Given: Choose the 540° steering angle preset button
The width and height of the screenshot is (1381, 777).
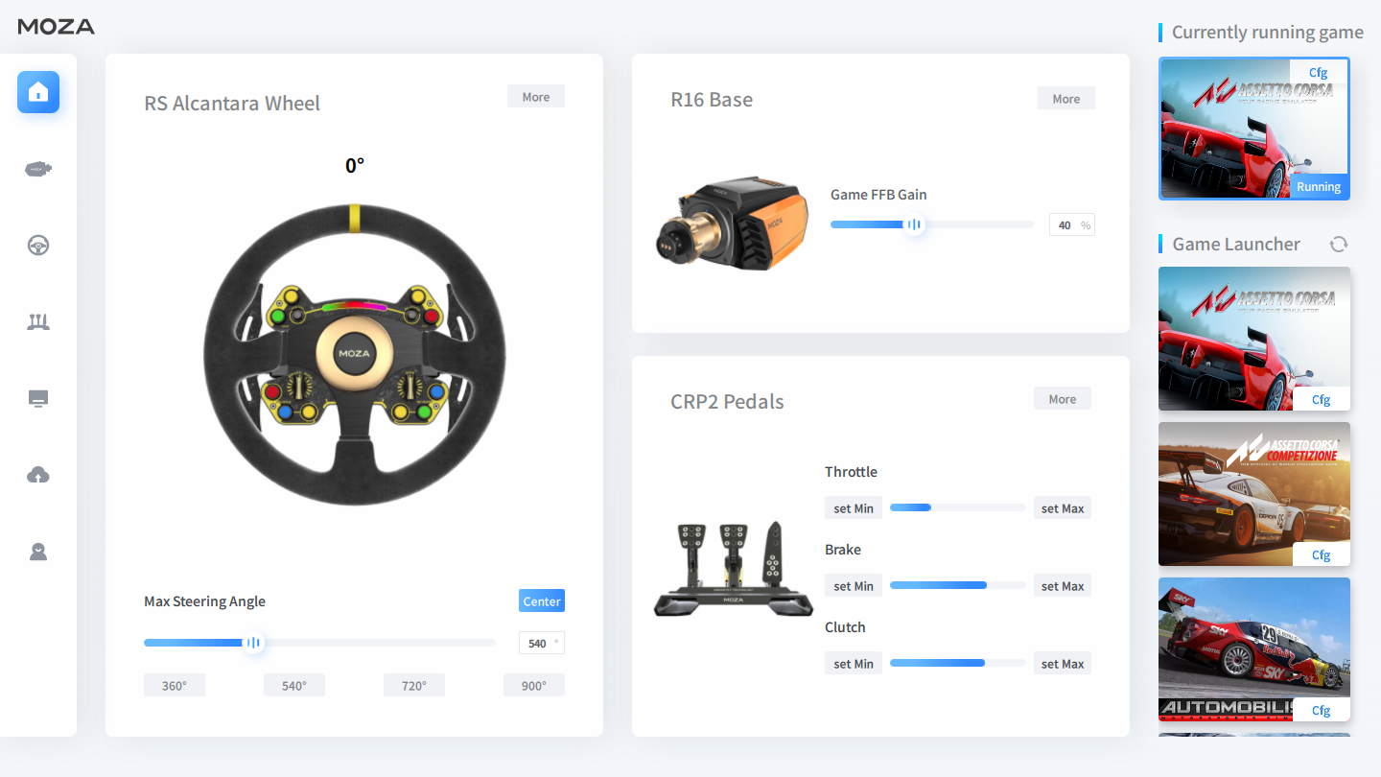Looking at the screenshot, I should pyautogui.click(x=294, y=686).
